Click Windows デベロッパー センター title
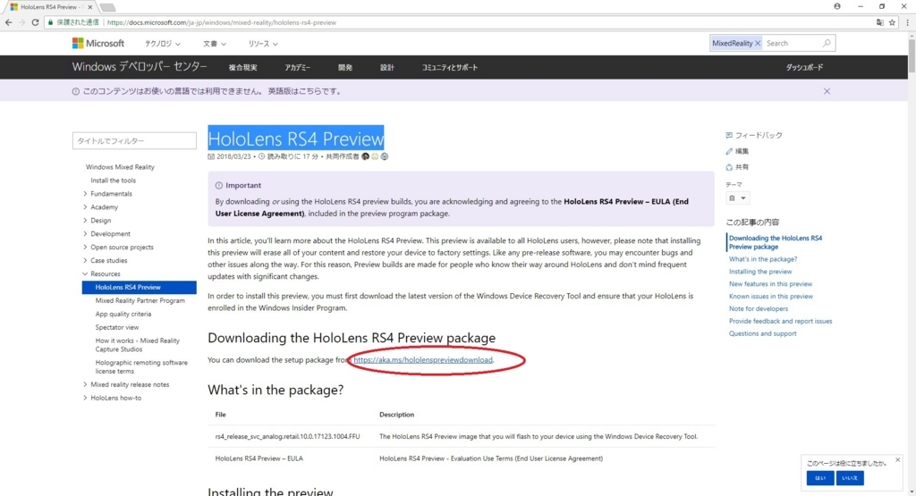 [140, 67]
